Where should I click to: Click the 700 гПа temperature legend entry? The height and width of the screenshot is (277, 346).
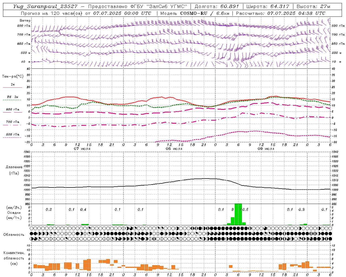click(x=12, y=122)
